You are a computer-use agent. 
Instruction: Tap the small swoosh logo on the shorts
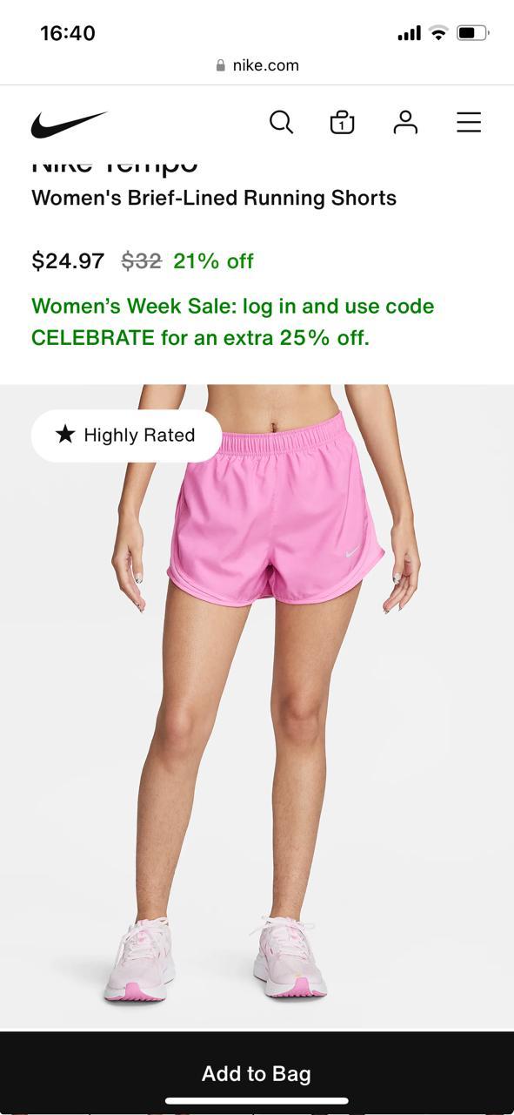click(352, 551)
